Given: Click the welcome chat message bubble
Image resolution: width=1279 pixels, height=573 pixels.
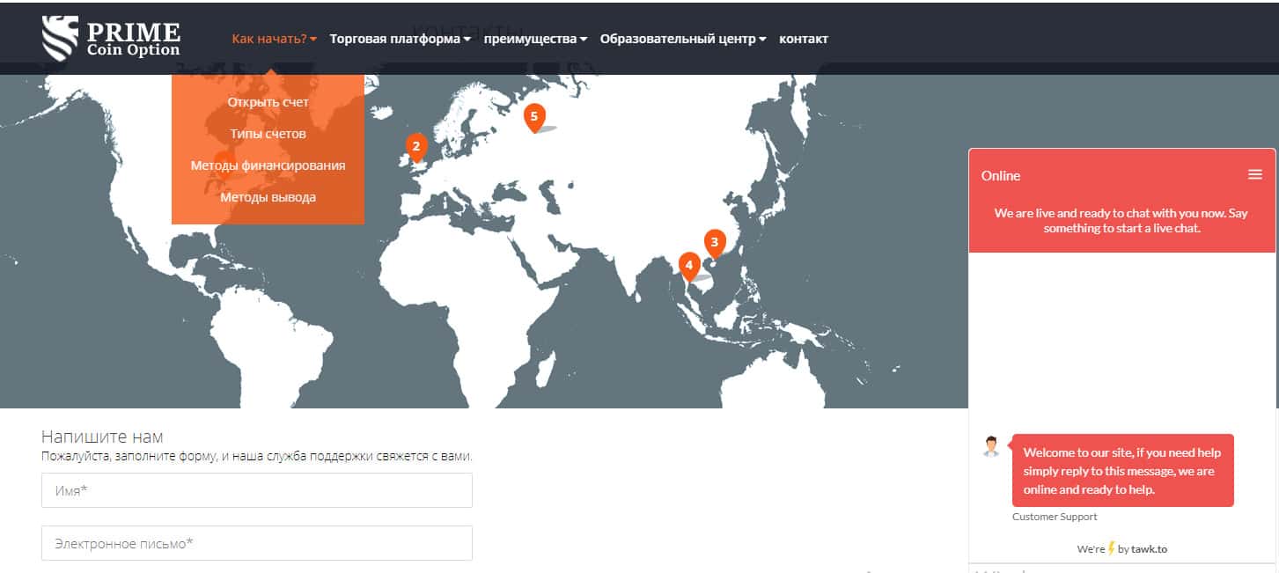Looking at the screenshot, I should click(1122, 471).
